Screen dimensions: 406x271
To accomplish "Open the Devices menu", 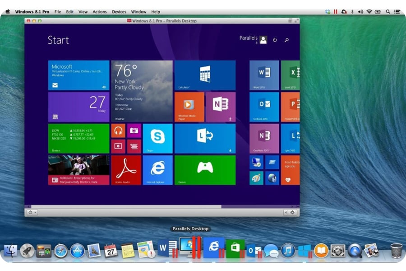I will (119, 12).
